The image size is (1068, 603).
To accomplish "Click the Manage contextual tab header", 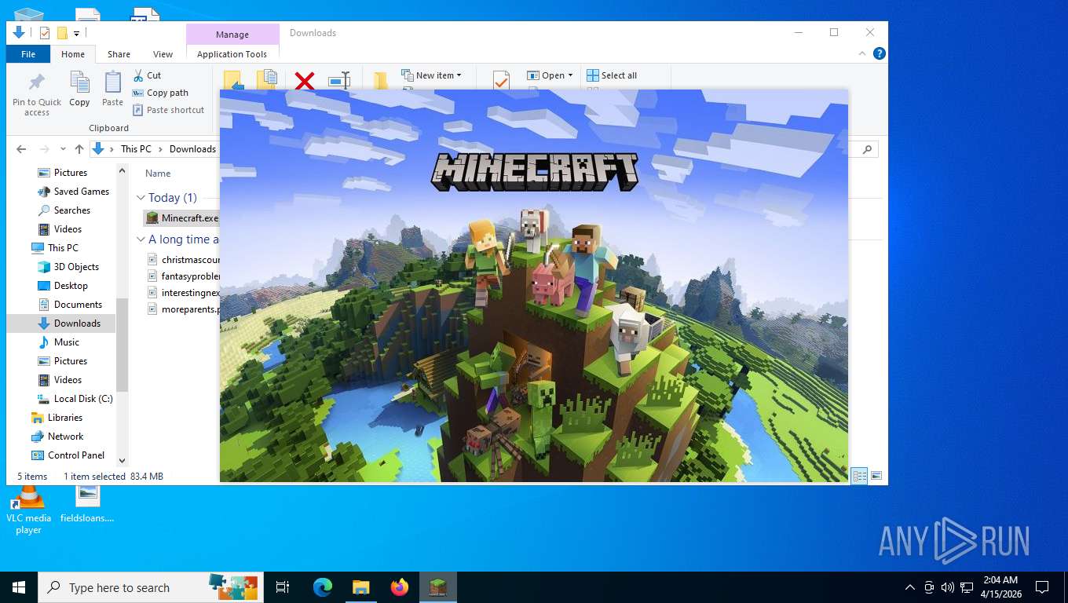I will 232,35.
